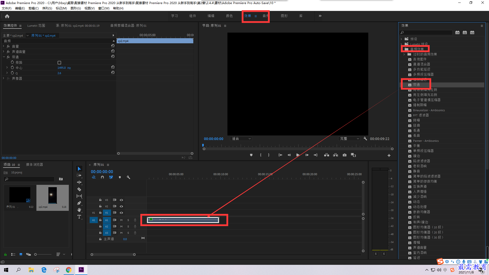Expand the 预设 folder in Effects

tap(401, 39)
